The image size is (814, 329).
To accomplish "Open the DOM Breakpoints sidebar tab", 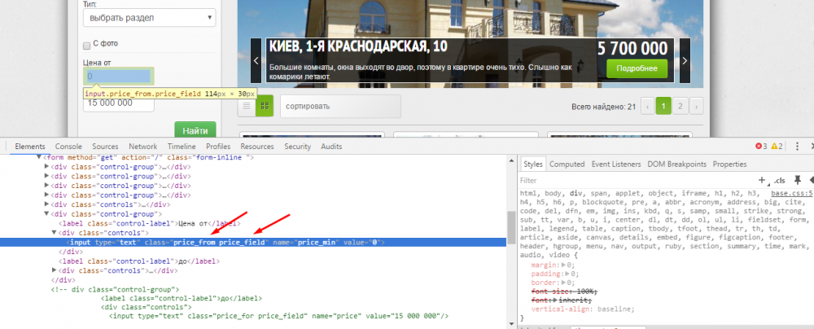I will coord(677,164).
